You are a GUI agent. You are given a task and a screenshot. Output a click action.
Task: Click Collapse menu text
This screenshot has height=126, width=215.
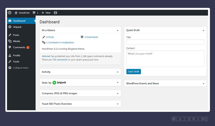point(21,68)
